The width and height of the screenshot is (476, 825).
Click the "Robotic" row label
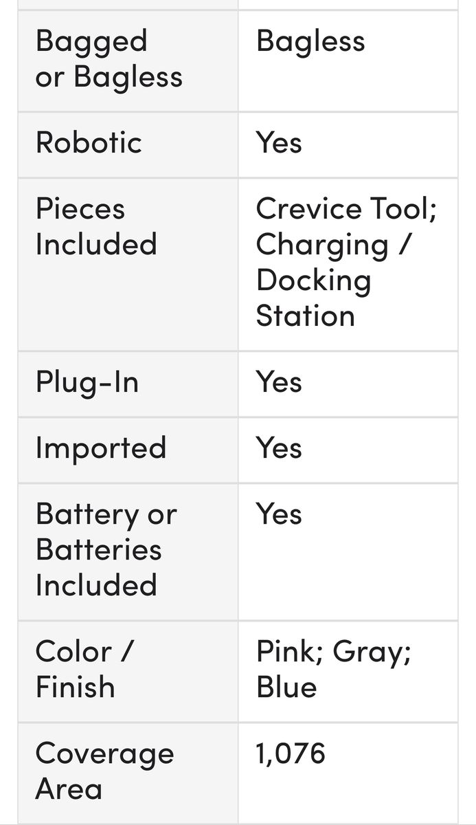tap(89, 143)
